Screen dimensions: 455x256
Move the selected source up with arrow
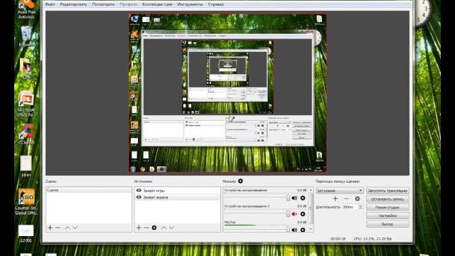click(164, 228)
